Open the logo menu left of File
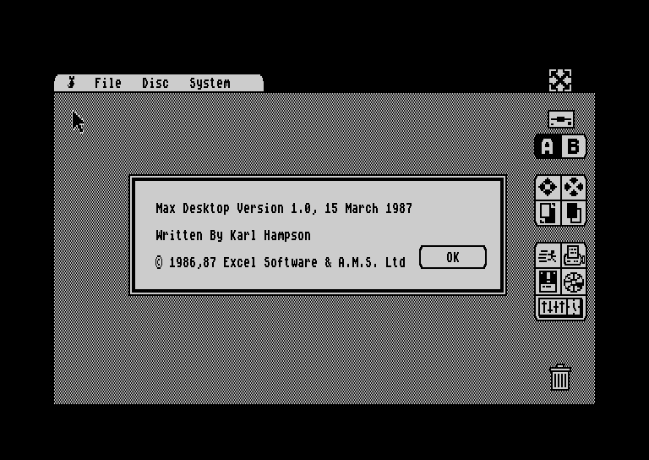Screen dimensions: 649x460 (x=72, y=82)
